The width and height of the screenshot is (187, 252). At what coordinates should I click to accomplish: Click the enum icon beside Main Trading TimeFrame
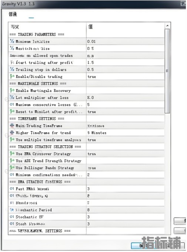[x=12, y=126]
